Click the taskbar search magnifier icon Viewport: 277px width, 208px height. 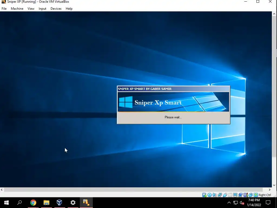[x=19, y=203]
